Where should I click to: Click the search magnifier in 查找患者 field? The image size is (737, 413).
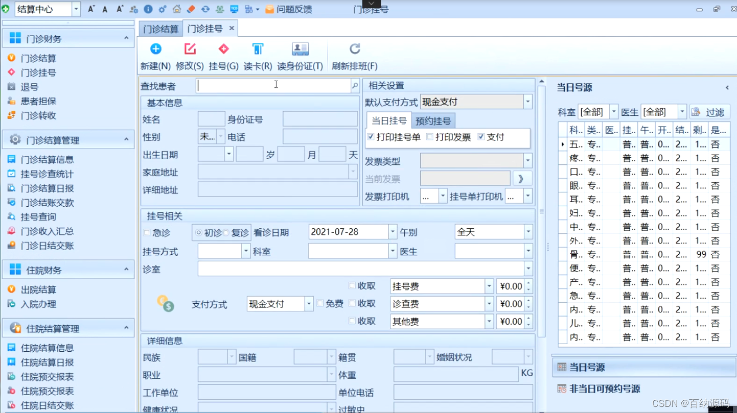[x=355, y=86]
